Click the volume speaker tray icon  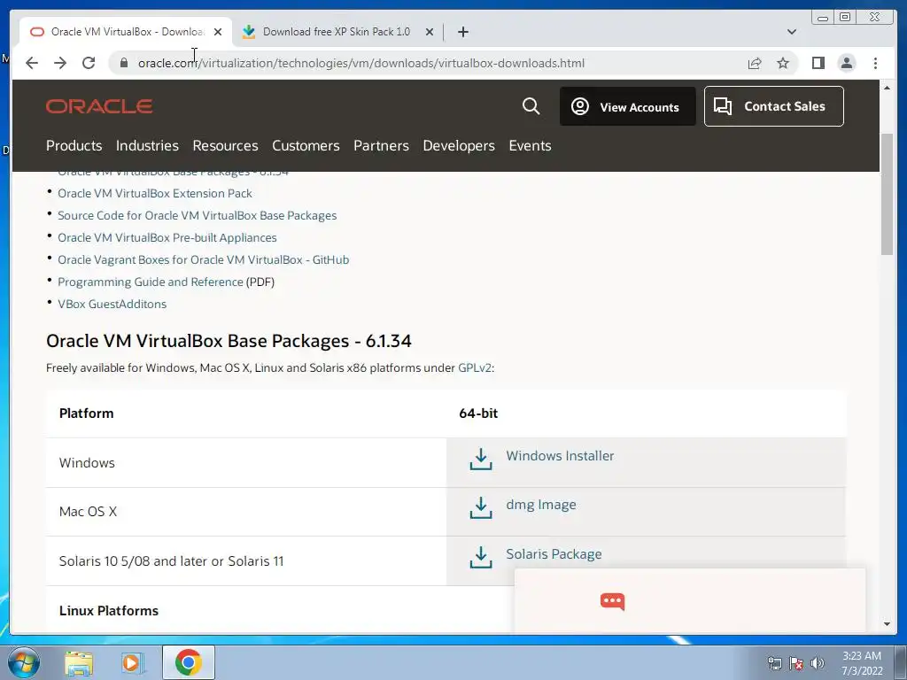pos(817,663)
